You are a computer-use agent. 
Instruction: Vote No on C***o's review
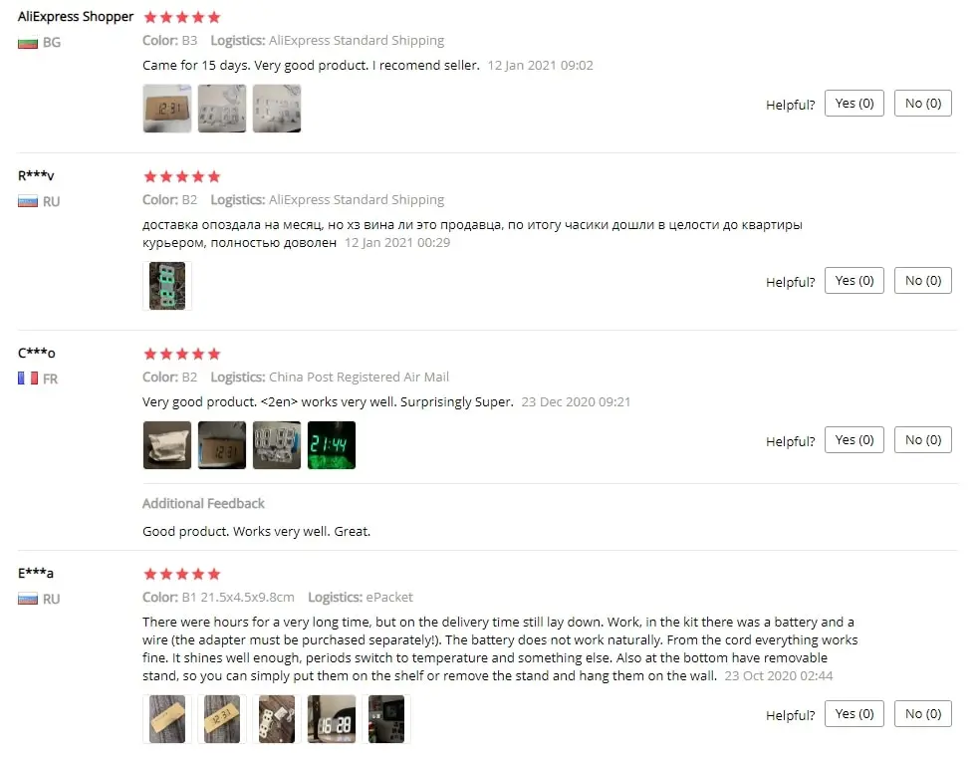923,440
